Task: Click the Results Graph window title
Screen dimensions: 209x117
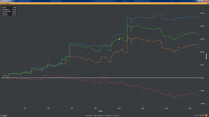Action: 6,1
